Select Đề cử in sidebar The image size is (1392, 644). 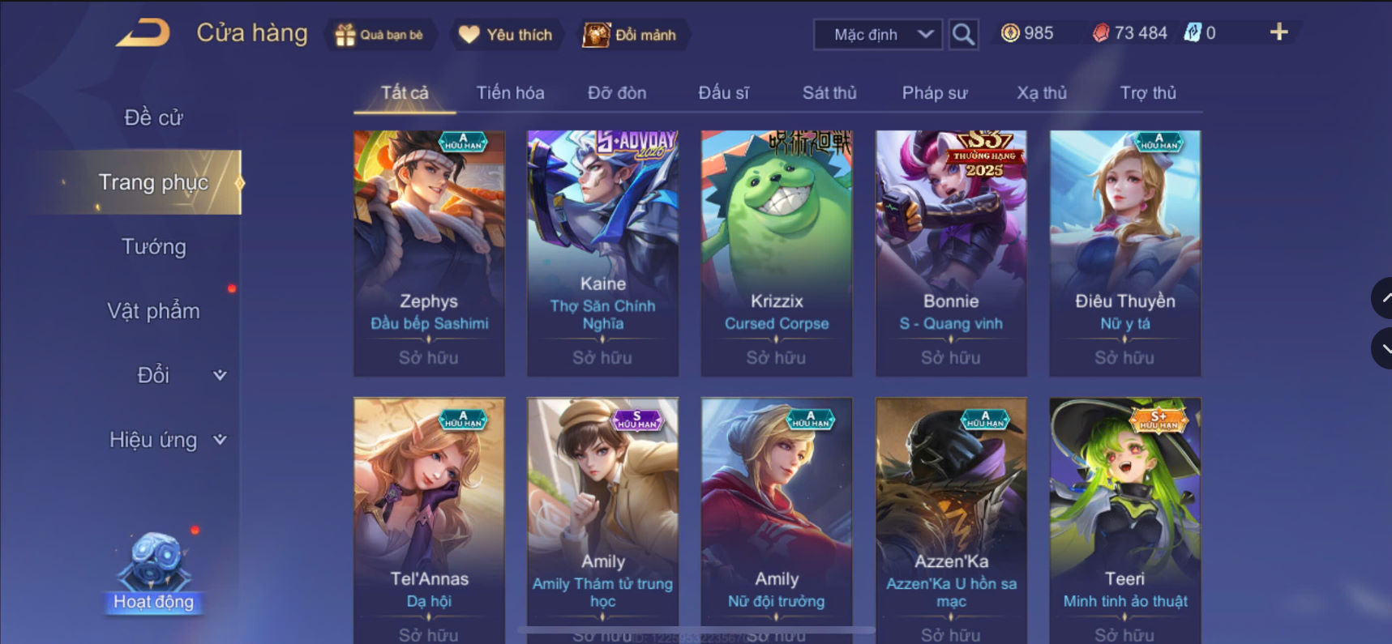click(x=153, y=117)
